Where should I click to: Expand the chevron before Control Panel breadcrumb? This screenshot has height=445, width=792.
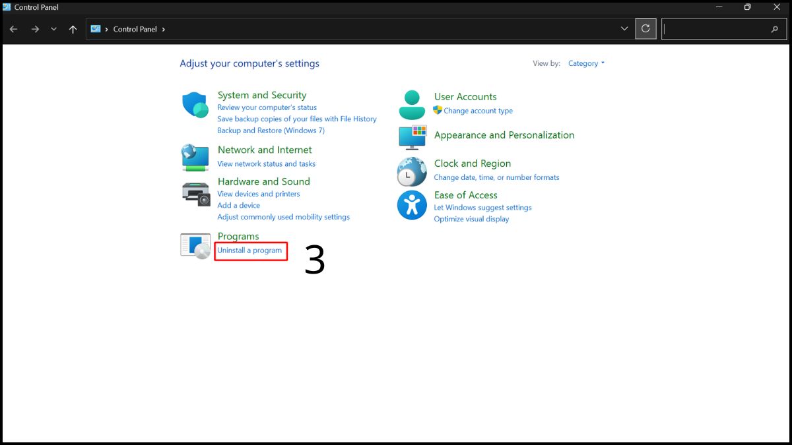tap(107, 29)
